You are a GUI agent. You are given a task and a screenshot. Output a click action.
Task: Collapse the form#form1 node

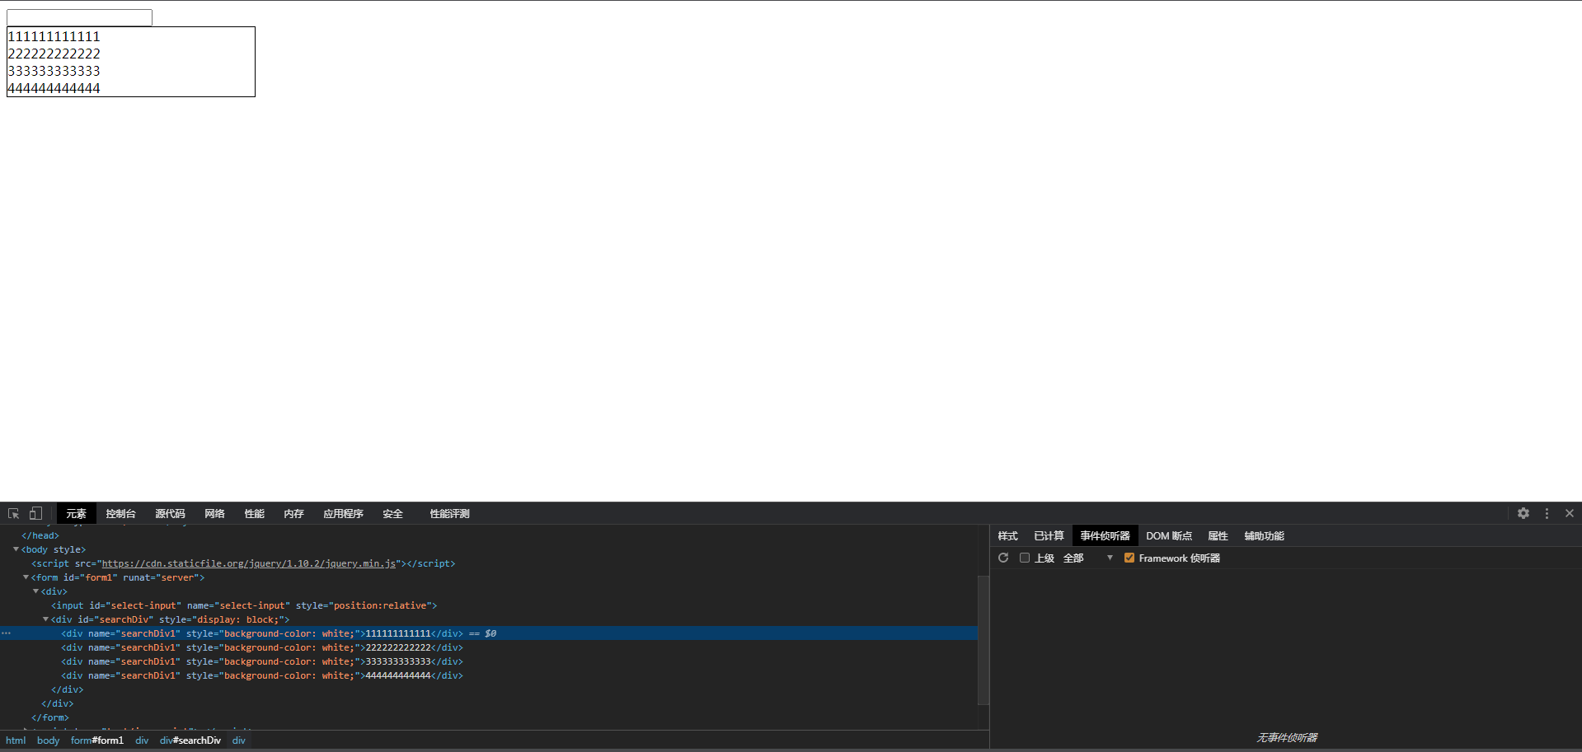pos(26,577)
